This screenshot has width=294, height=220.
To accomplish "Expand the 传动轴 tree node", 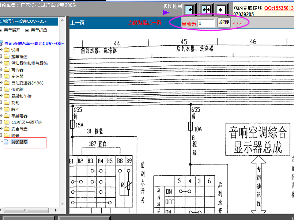I will (1, 89).
